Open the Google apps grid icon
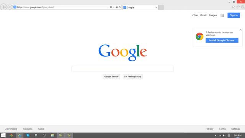Viewport: 245px width, 138px height. coord(222,15)
